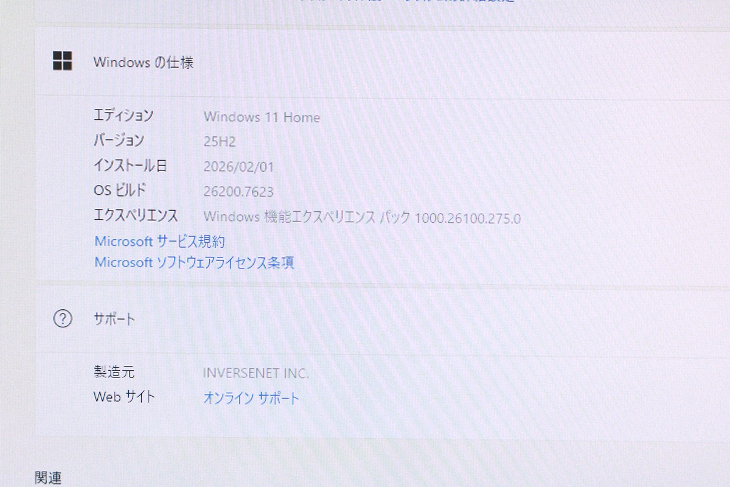The height and width of the screenshot is (487, 730).
Task: Select the experience pack value 1000.26100.275.0
Action: tap(467, 218)
